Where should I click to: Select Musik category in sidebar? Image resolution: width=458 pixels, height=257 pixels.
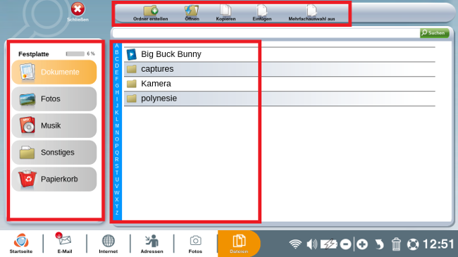click(x=54, y=125)
